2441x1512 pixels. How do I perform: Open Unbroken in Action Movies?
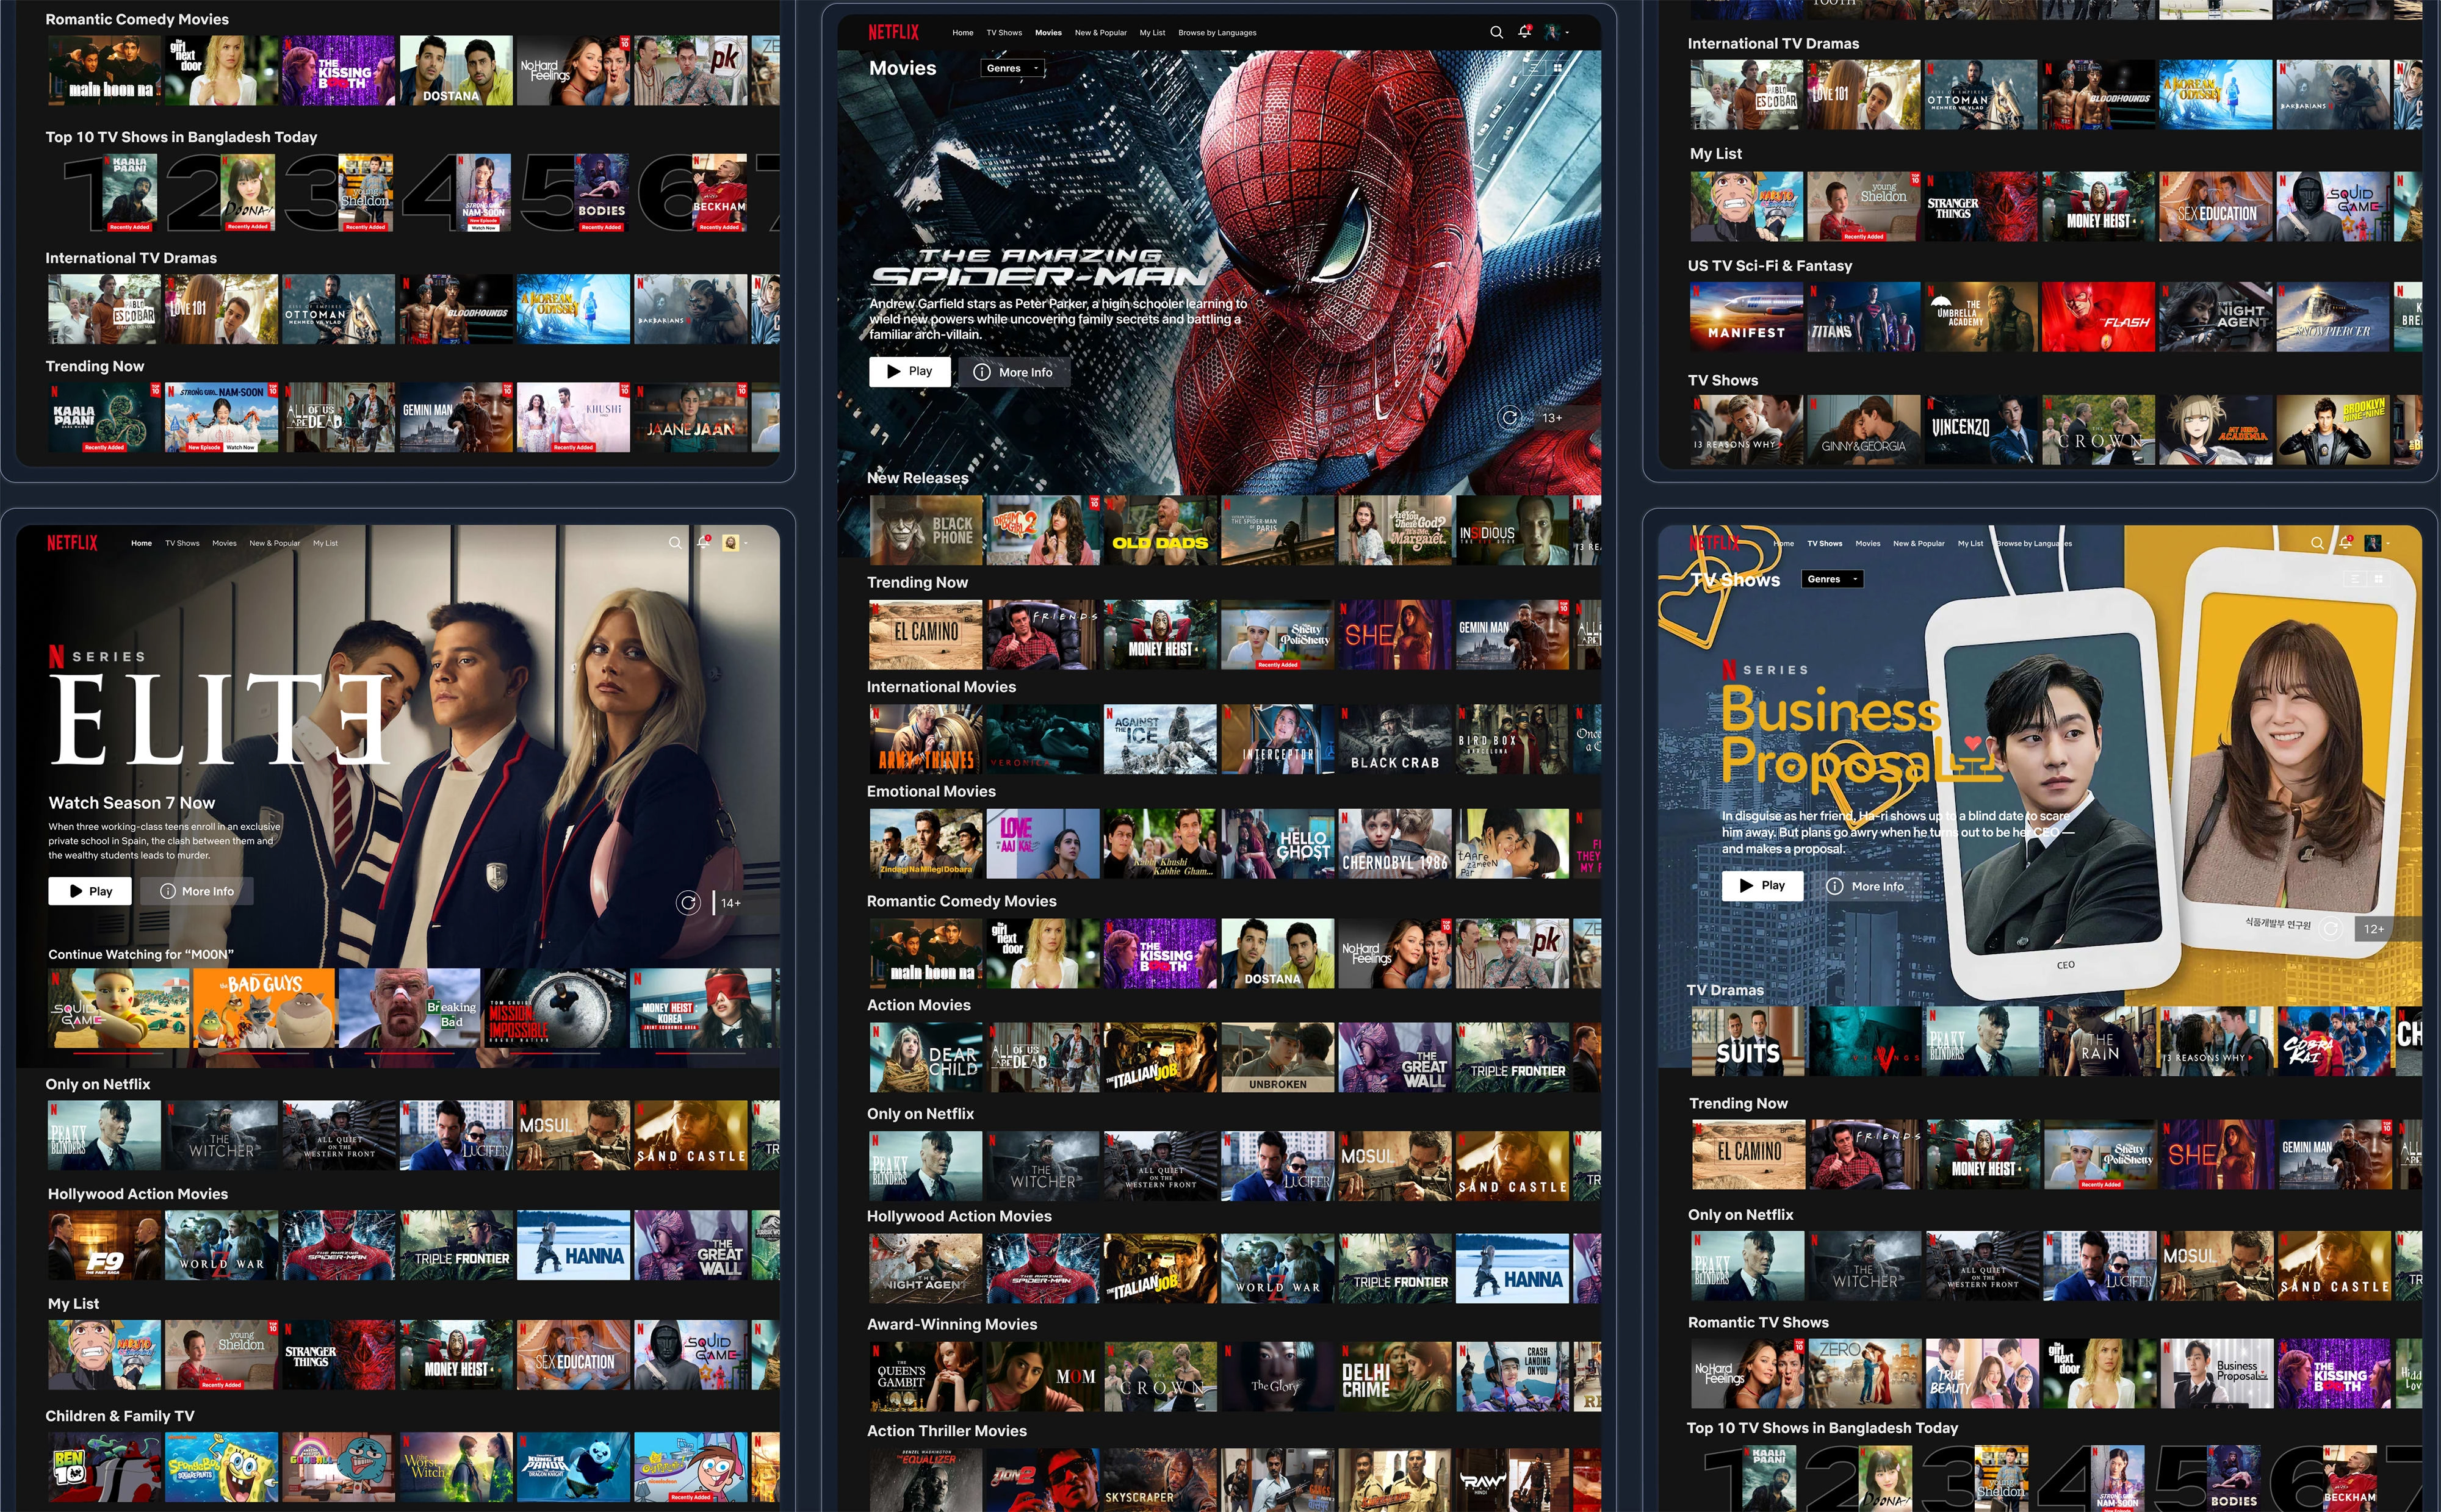coord(1277,1057)
